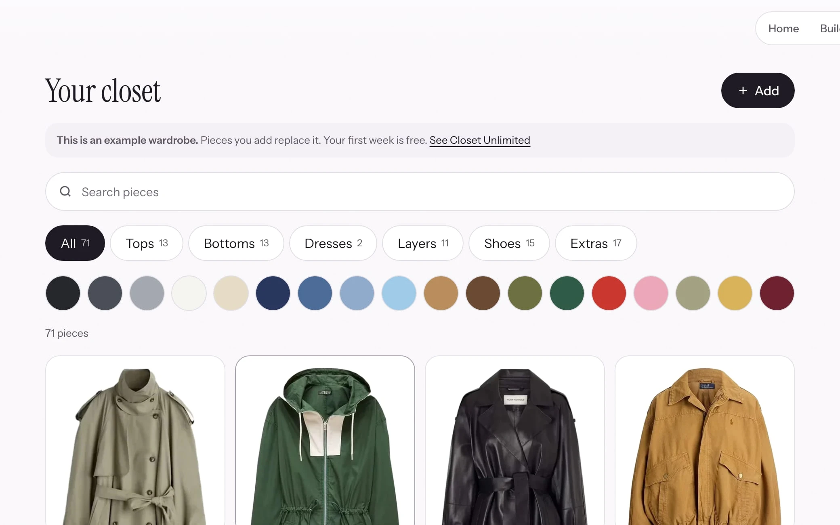Open the black leather coat item
The height and width of the screenshot is (525, 840).
515,441
